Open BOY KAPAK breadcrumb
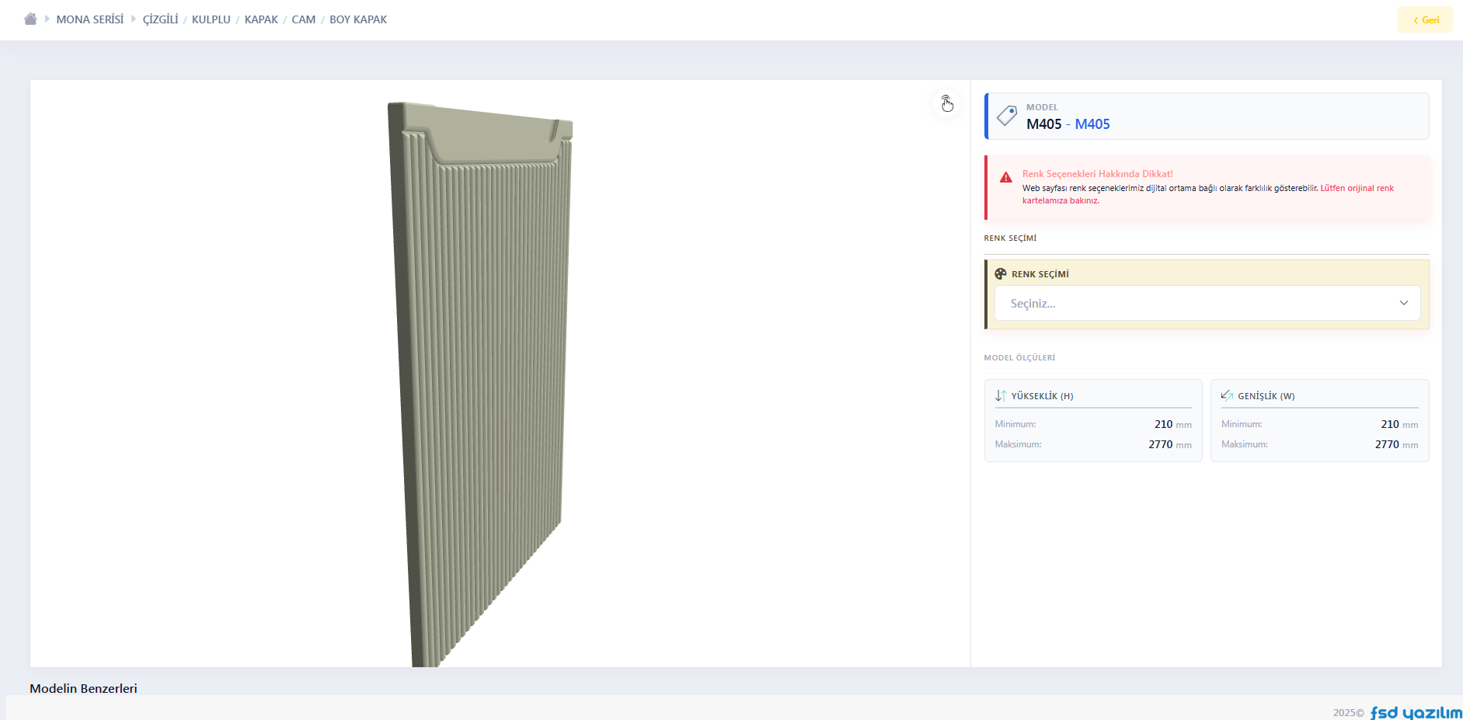This screenshot has height=720, width=1463. coord(358,19)
